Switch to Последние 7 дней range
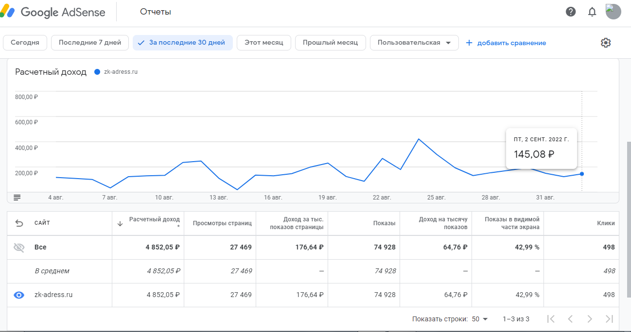 click(90, 43)
